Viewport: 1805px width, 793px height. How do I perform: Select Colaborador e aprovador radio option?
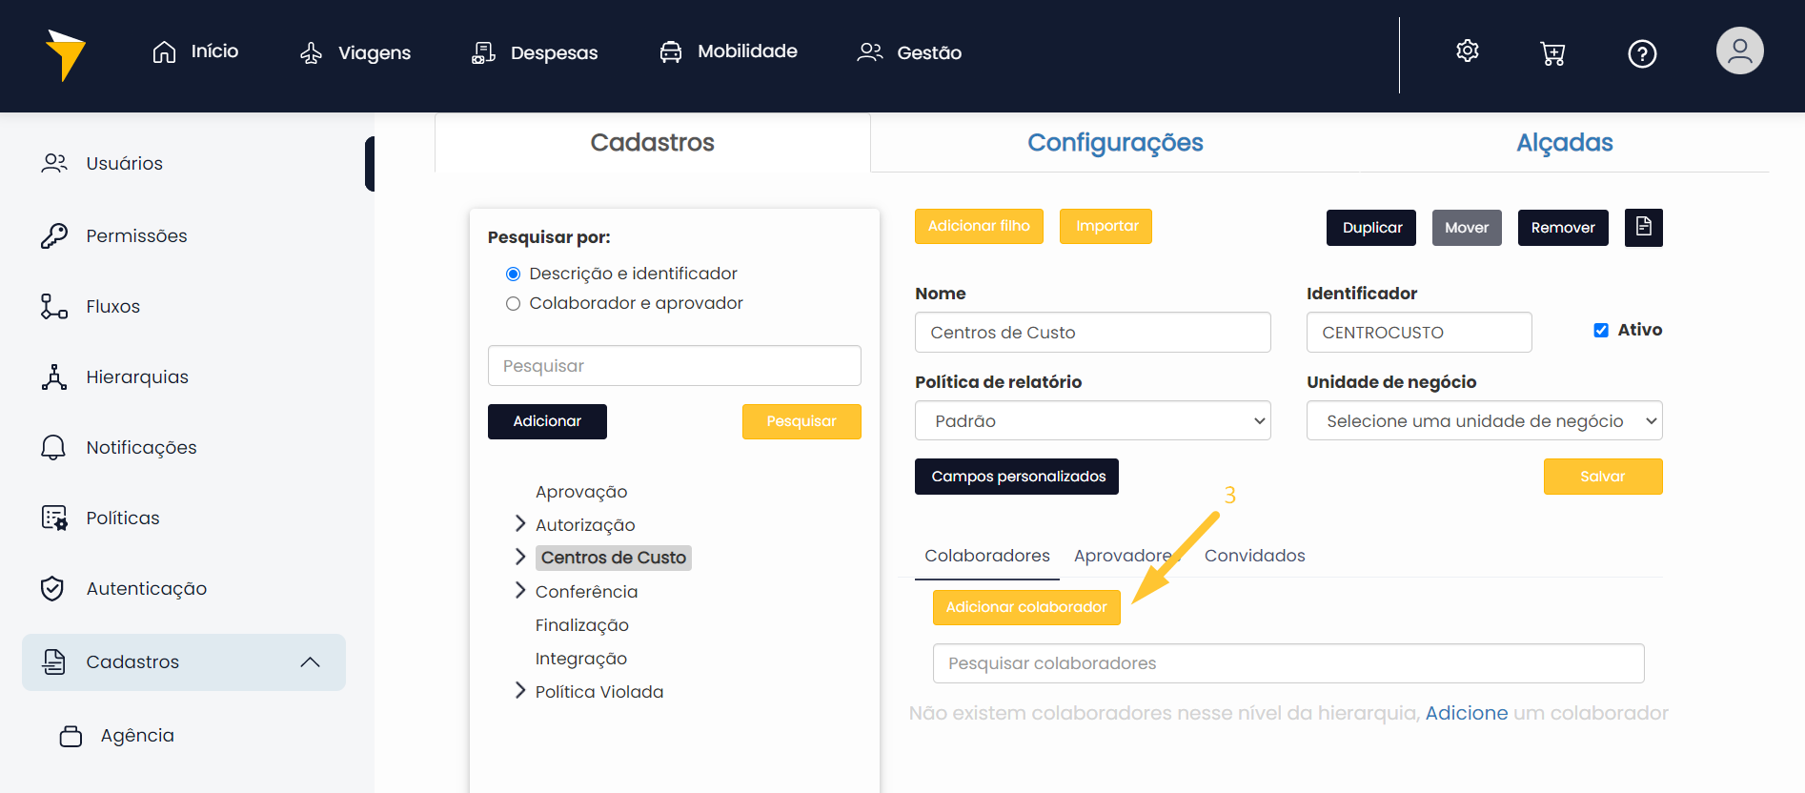tap(513, 304)
